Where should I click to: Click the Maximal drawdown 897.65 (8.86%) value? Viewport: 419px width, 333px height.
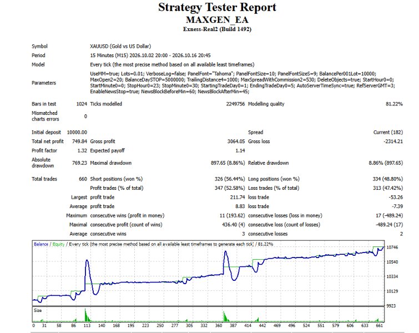(x=228, y=163)
